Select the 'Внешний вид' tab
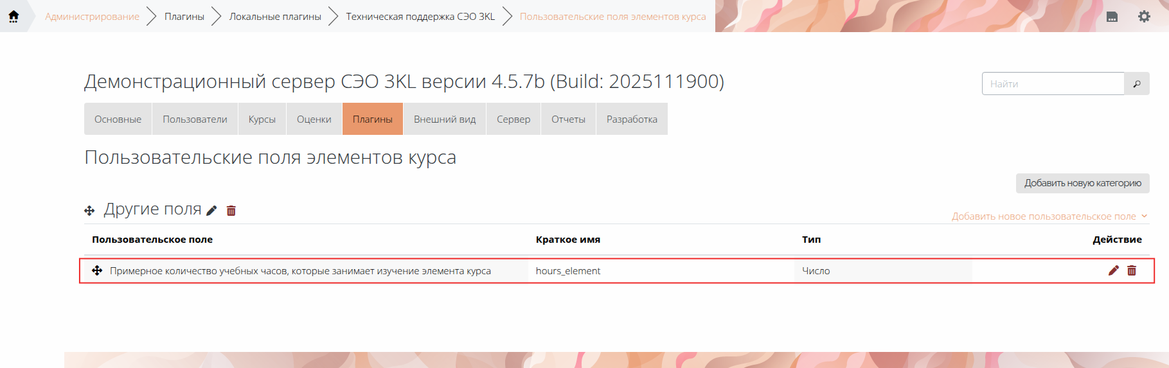 pos(445,119)
